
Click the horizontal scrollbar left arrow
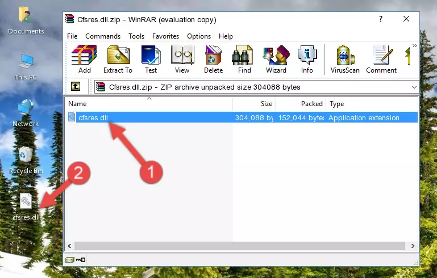[x=69, y=246]
